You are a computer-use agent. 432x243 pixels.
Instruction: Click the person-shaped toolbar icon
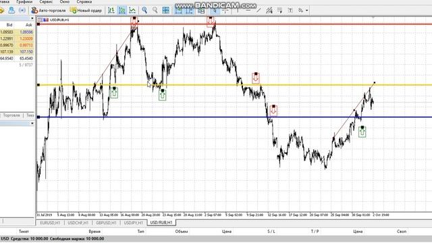(x=11, y=10)
